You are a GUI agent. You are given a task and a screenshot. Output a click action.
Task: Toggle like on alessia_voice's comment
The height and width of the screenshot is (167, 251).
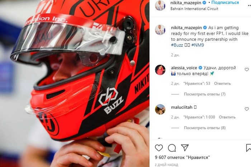pyautogui.click(x=247, y=70)
